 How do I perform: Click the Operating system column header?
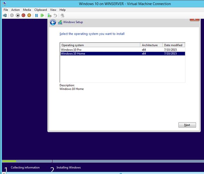point(100,45)
